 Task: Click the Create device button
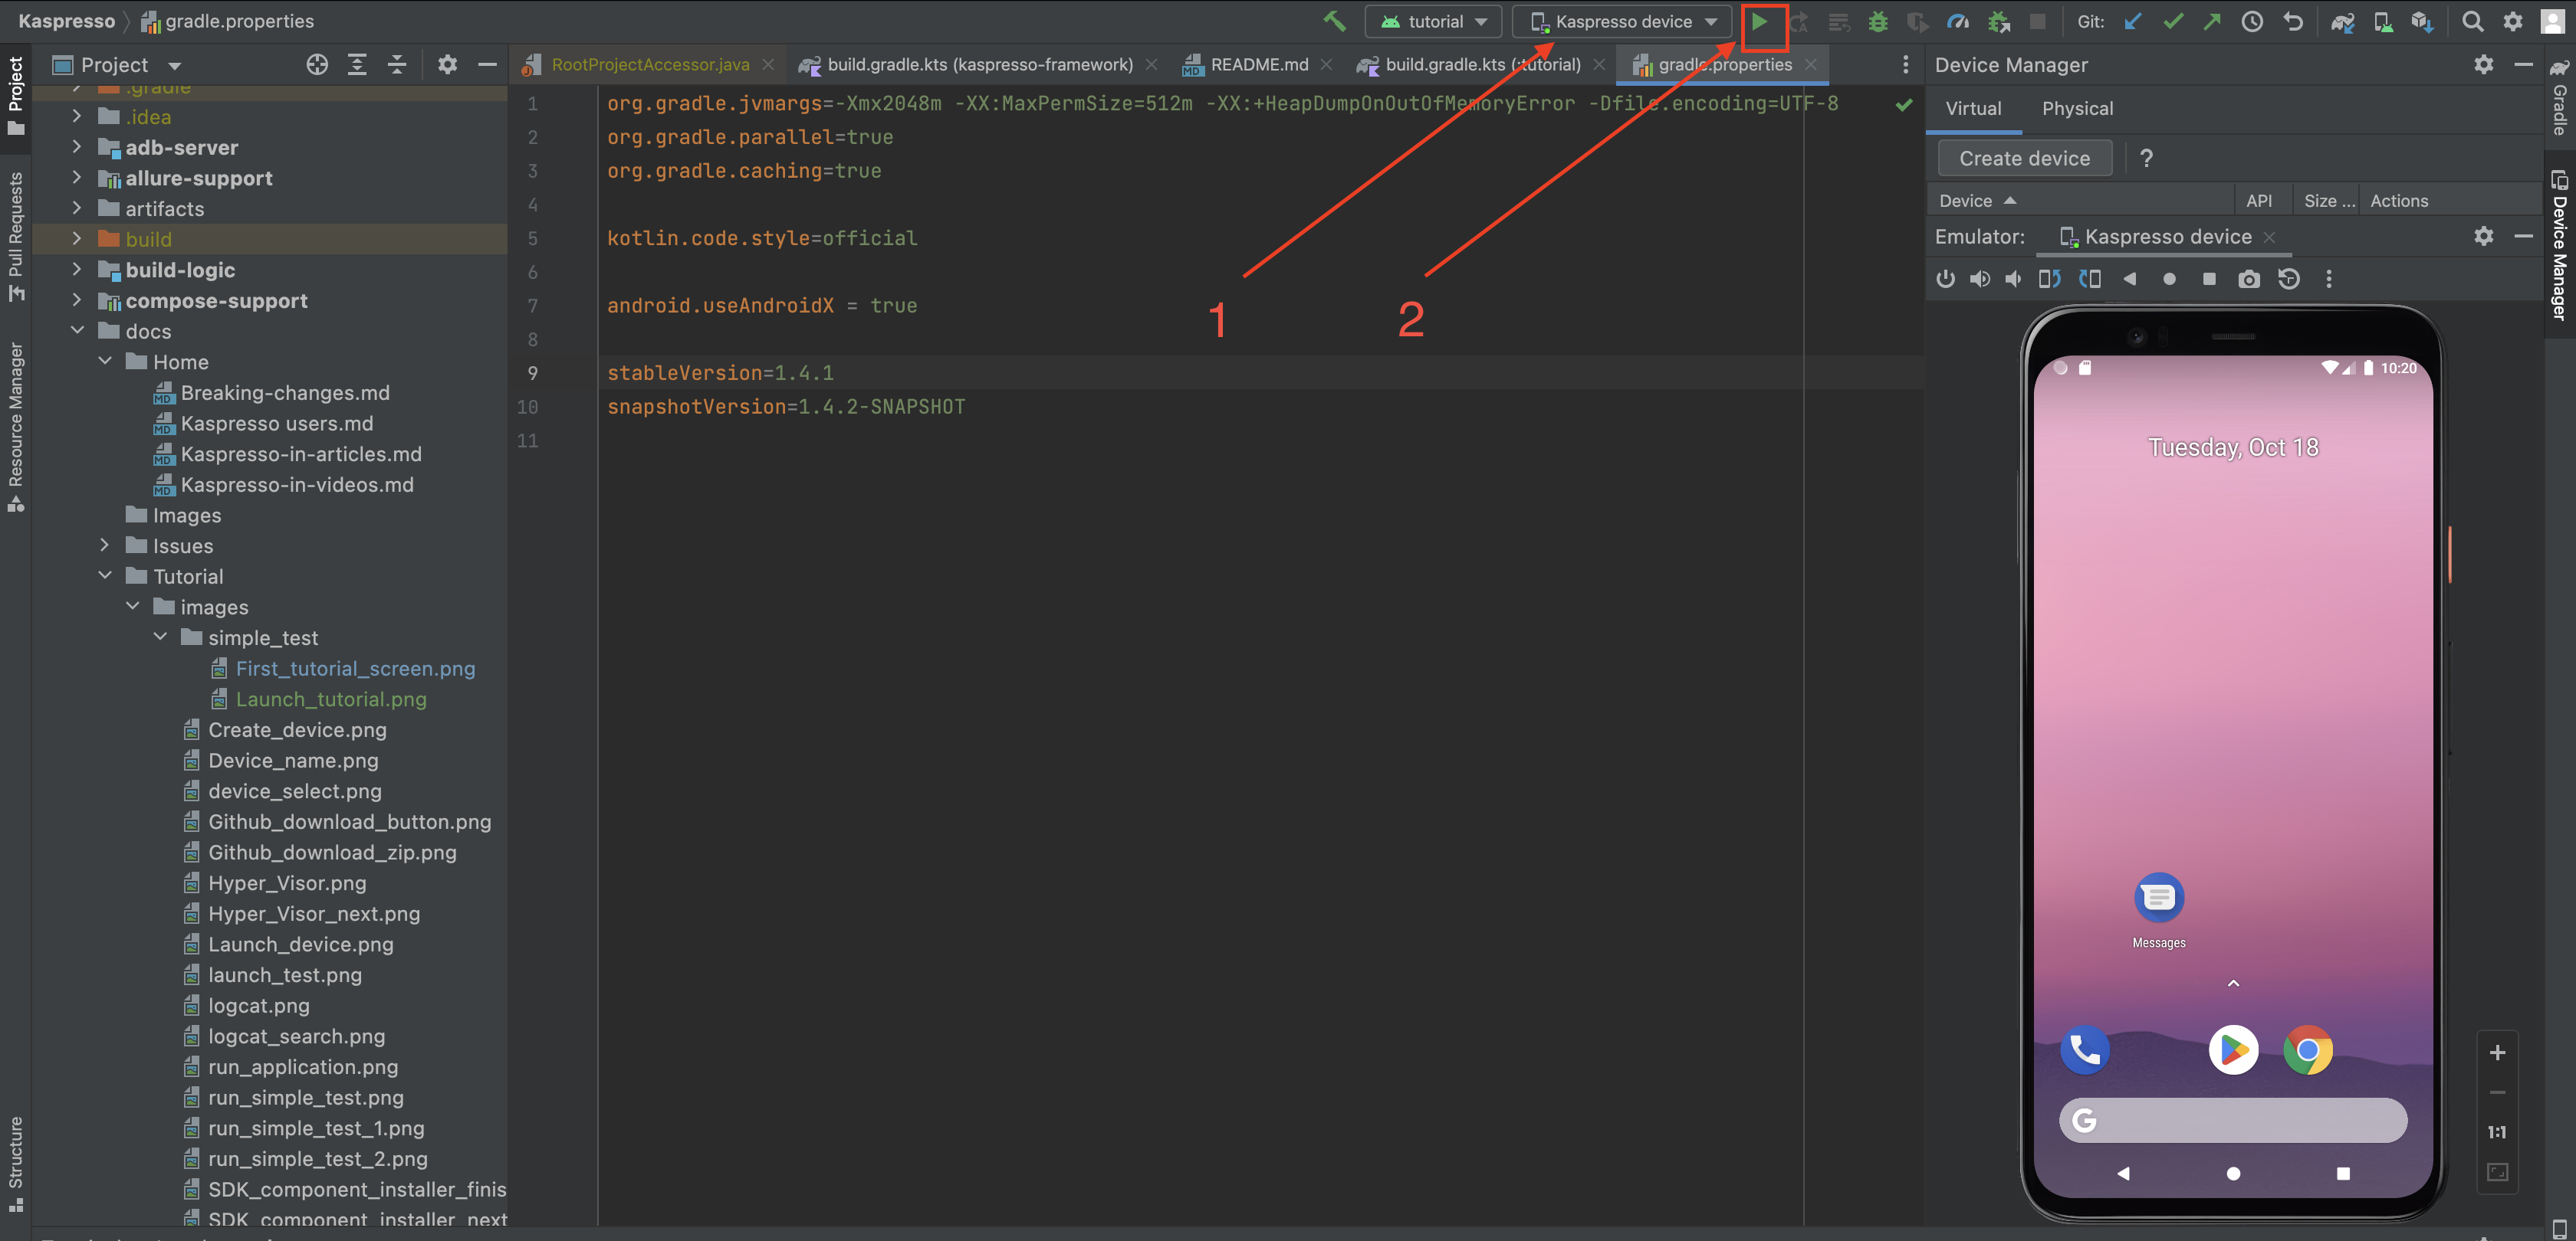[2024, 158]
